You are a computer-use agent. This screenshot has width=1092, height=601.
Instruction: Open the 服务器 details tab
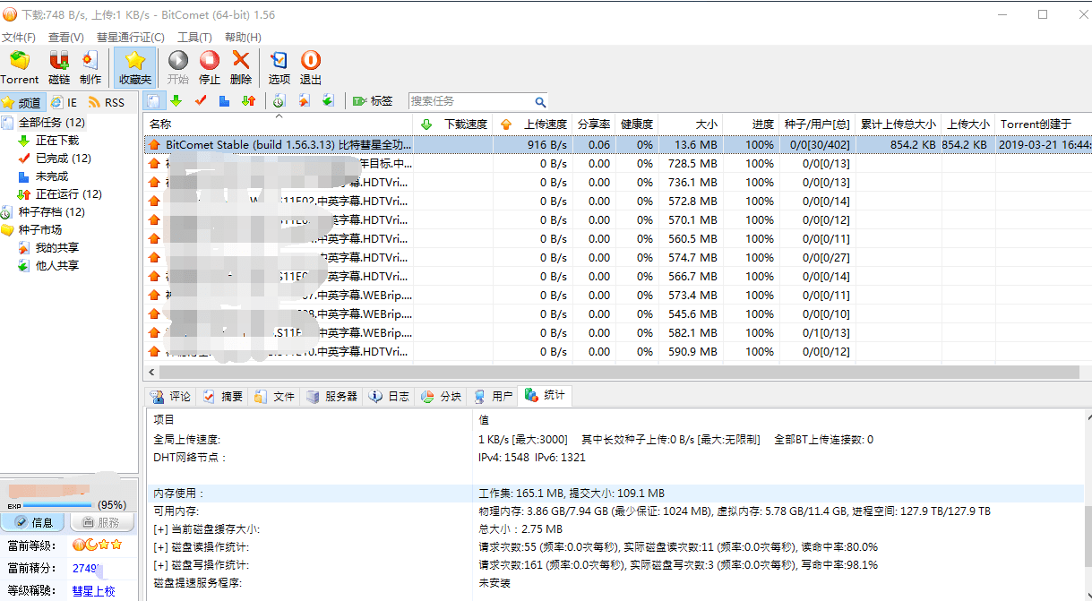pos(331,396)
